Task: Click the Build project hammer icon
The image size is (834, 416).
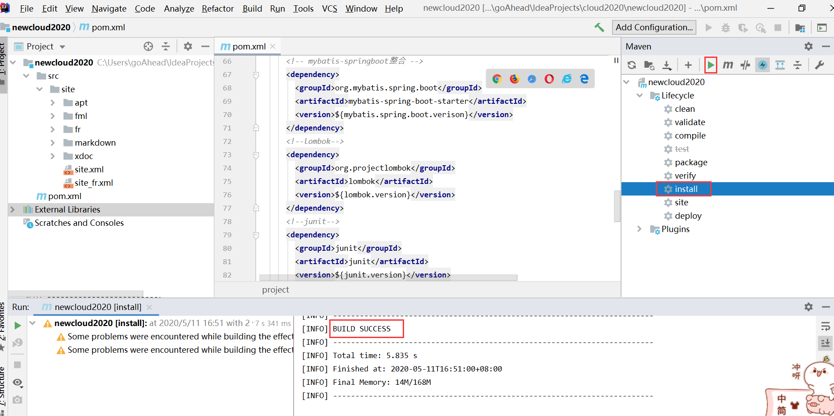Action: point(599,28)
